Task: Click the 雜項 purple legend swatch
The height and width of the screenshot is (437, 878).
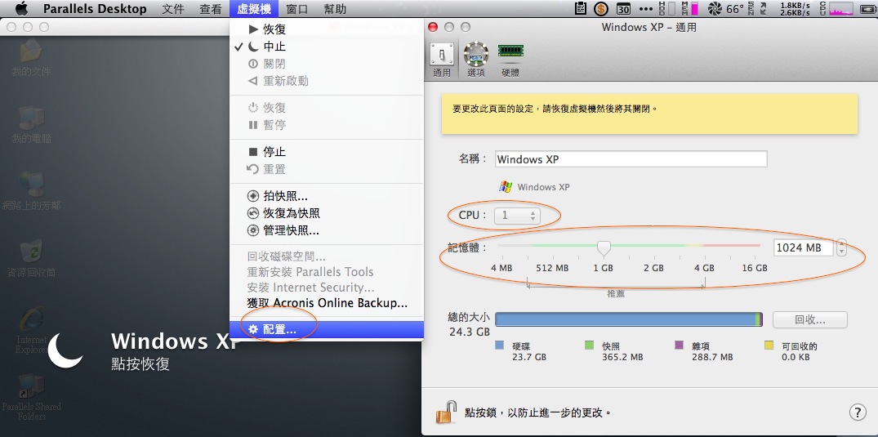Action: (680, 346)
